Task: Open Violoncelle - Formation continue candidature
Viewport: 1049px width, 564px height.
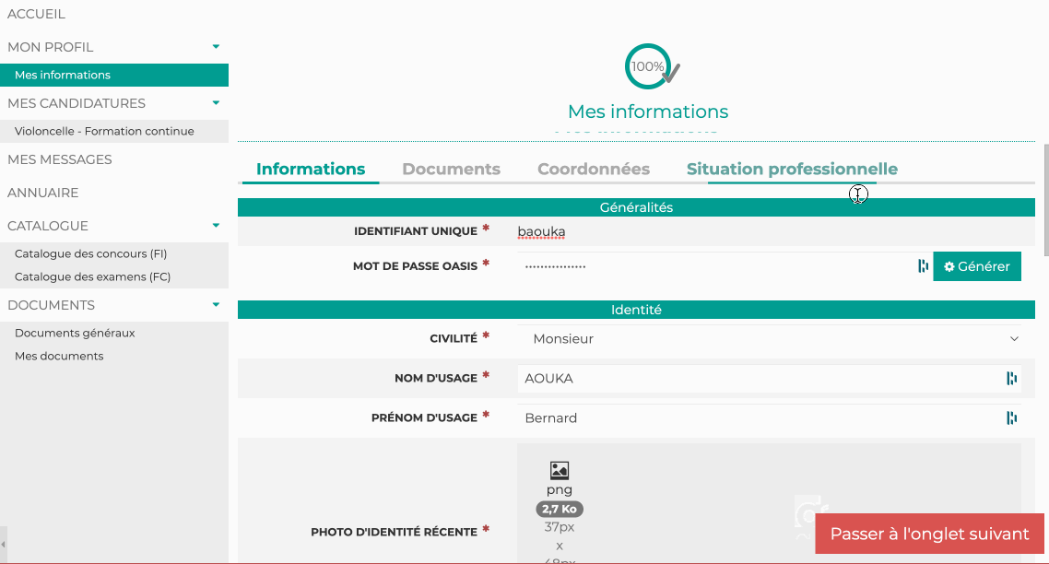Action: click(x=104, y=131)
